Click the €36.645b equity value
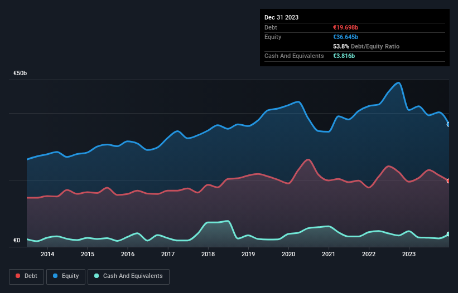 [x=345, y=37]
